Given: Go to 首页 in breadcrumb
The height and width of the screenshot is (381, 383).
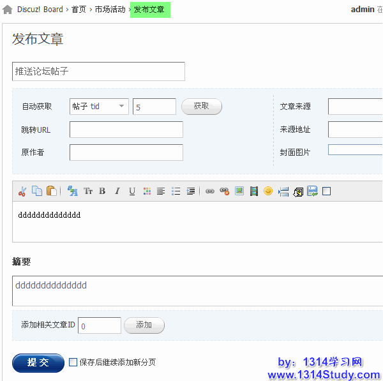Looking at the screenshot, I should (79, 10).
